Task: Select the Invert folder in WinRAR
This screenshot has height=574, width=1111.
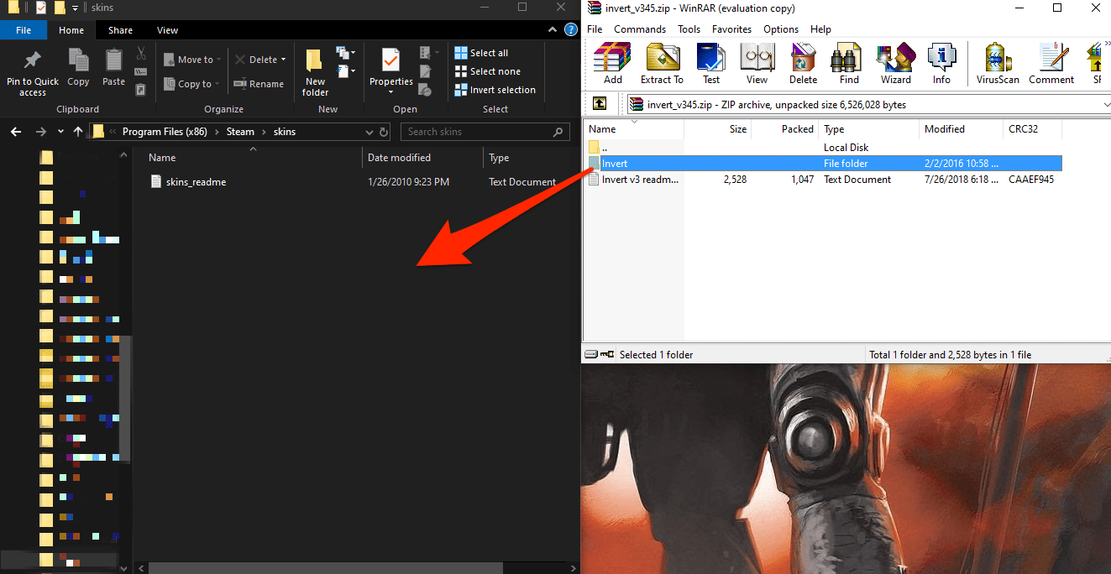Action: (x=823, y=164)
